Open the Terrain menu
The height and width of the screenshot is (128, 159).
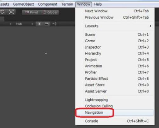(x=67, y=4)
